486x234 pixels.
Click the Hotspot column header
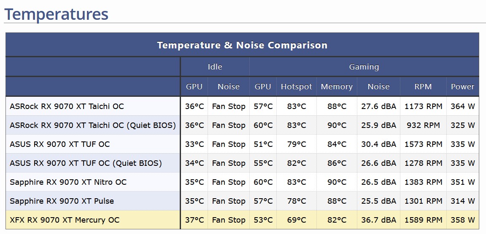(297, 87)
